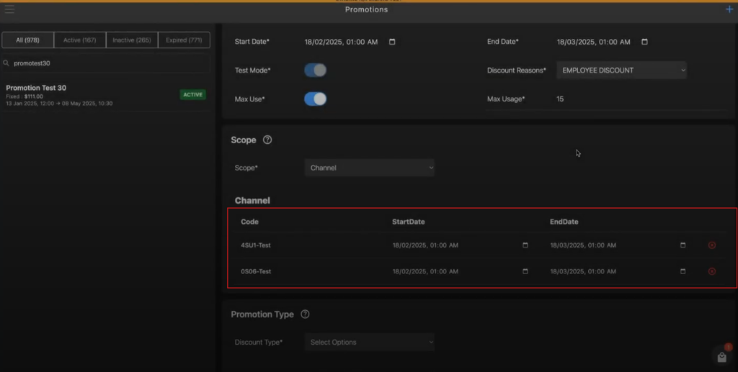Open calendar icon for 4SU1-Test EndDate
Viewport: 738px width, 372px height.
click(x=683, y=245)
